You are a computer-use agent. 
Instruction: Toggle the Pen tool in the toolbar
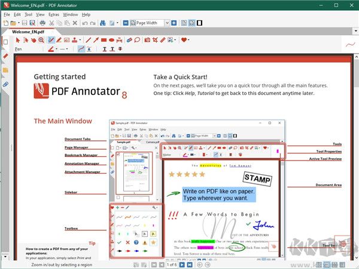tap(51, 40)
